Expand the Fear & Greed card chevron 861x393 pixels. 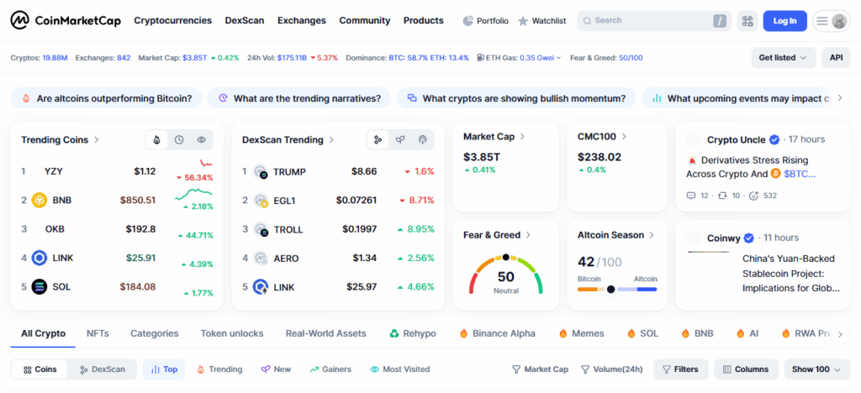point(528,235)
